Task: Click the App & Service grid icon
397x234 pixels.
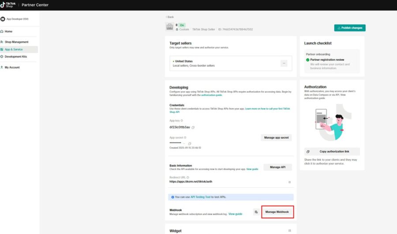Action: pos(2,49)
